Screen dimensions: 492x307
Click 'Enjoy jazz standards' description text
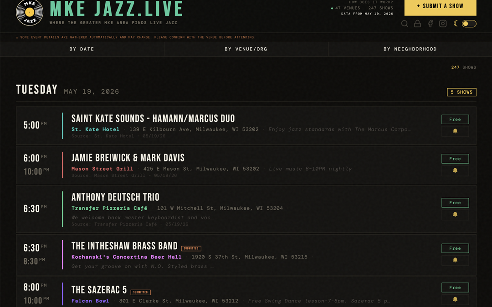[339, 129]
